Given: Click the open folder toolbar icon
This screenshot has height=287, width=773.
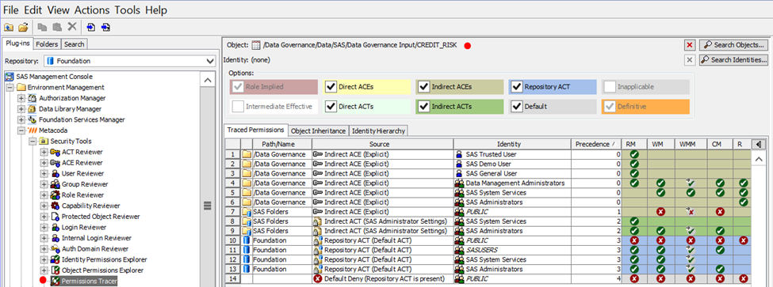Looking at the screenshot, I should pos(23,27).
